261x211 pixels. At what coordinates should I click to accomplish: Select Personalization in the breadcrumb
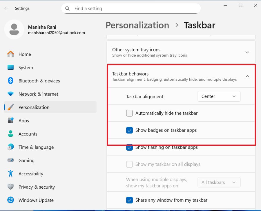click(x=137, y=25)
